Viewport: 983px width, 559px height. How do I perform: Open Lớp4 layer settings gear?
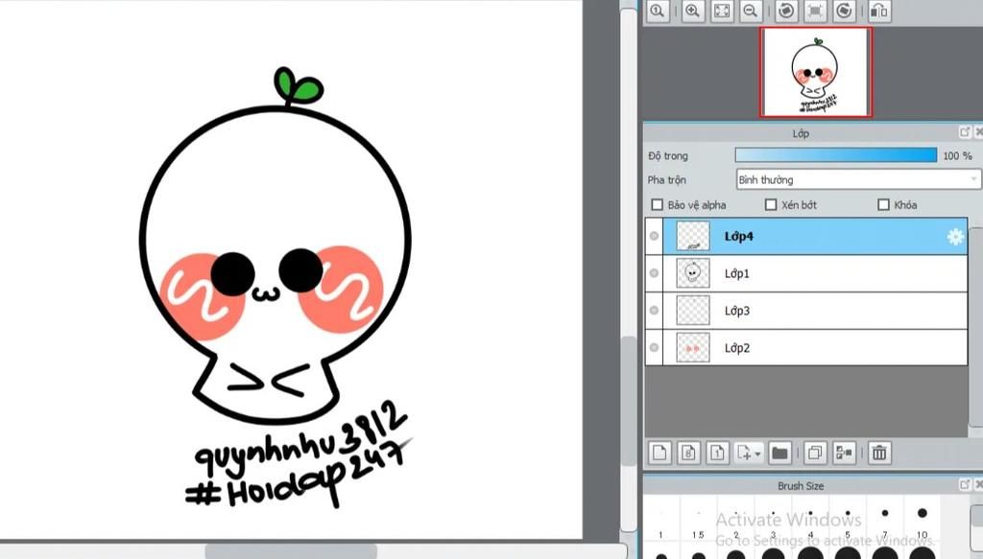click(955, 237)
